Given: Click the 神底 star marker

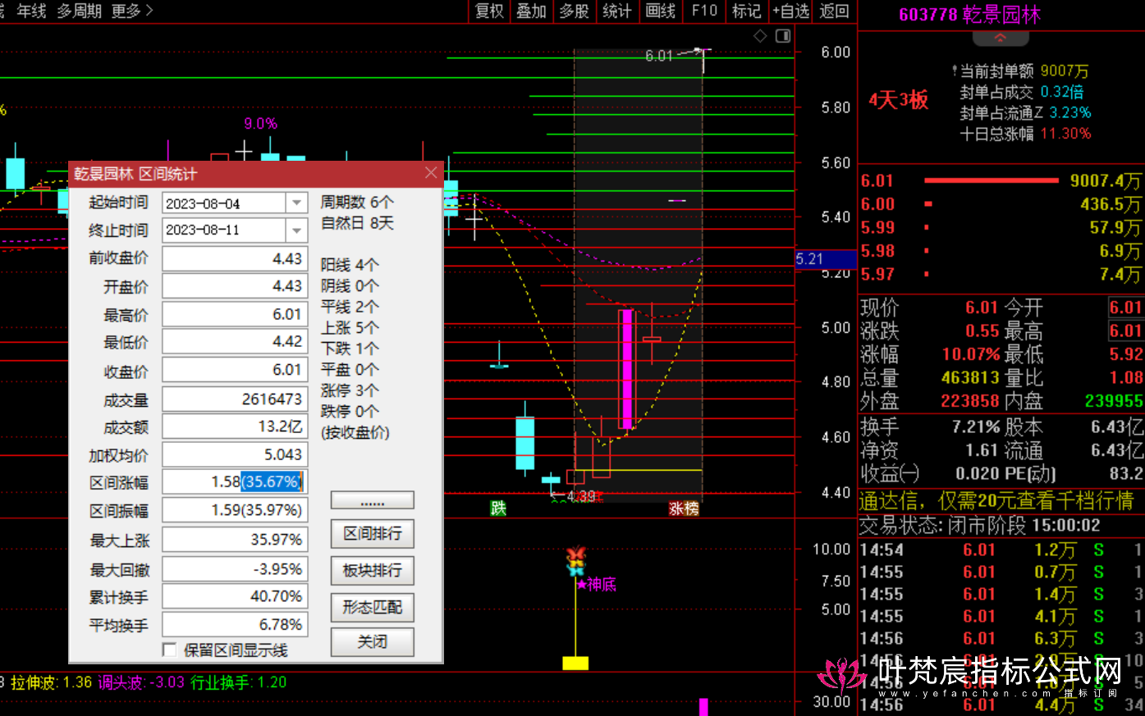Looking at the screenshot, I should point(597,584).
